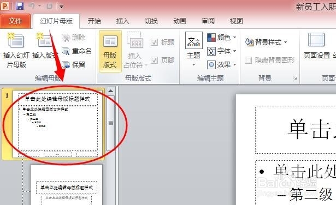Click the 删除 delete button

[74, 38]
